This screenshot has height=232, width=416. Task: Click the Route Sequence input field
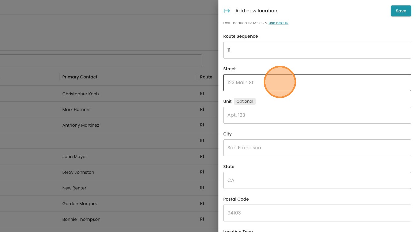(317, 50)
